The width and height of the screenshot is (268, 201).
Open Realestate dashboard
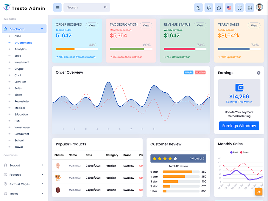[x=21, y=101]
